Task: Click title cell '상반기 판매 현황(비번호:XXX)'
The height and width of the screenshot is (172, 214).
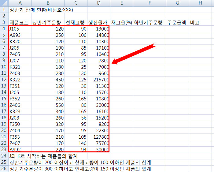Action: 41,10
